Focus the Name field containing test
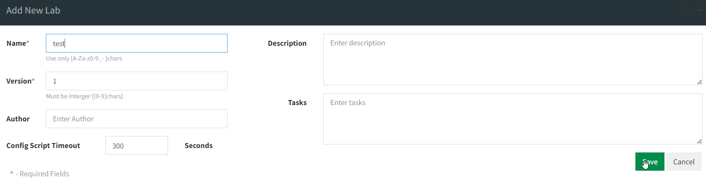Screen dimensions: 706x193 pos(136,43)
